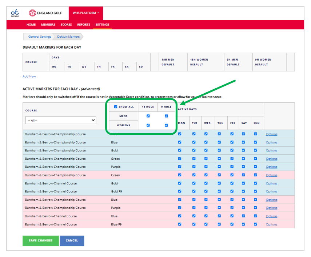The height and width of the screenshot is (257, 311).
Task: Click the Default Markers breadcrumb
Action: pos(68,37)
